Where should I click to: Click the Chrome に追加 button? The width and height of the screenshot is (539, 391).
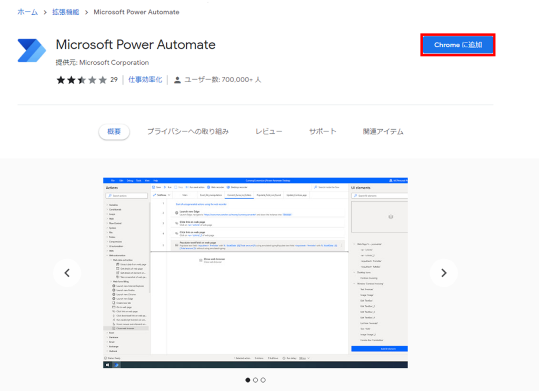(458, 45)
